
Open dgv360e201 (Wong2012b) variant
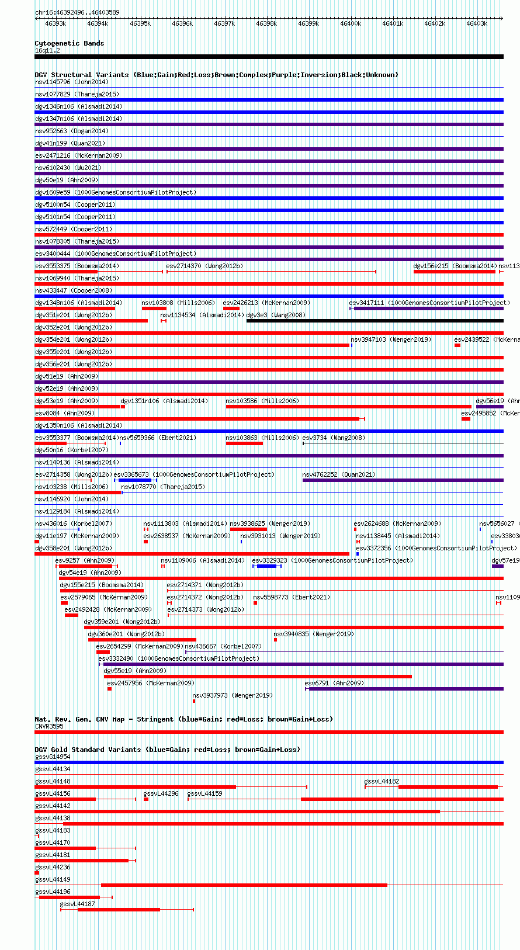126,634
